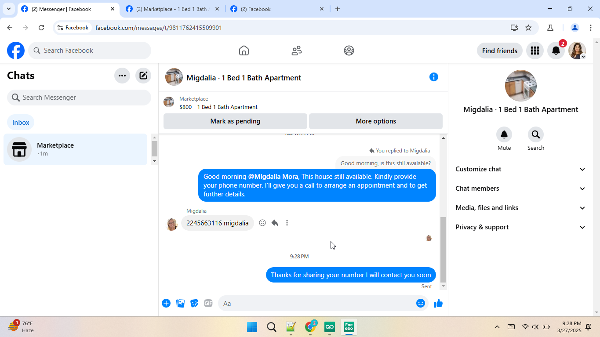Click the browser address bar URL
Image resolution: width=600 pixels, height=337 pixels.
[x=159, y=28]
